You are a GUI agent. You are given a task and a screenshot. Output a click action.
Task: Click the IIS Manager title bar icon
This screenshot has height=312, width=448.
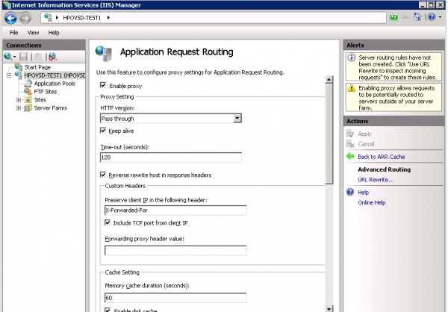(7, 5)
